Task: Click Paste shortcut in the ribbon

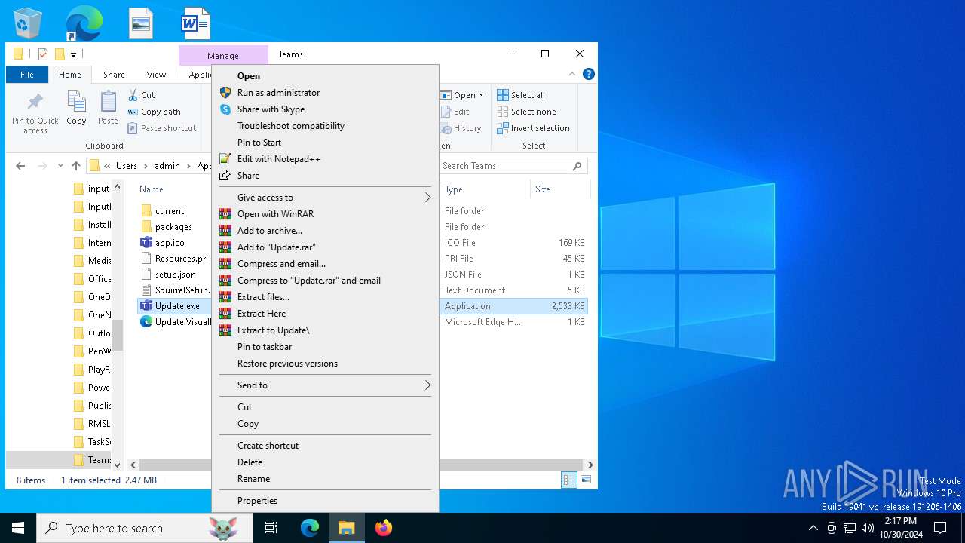Action: 162,128
